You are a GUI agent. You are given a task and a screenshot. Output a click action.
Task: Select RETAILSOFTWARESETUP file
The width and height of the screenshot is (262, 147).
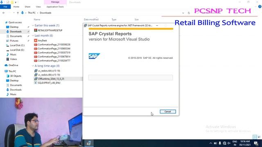(50, 30)
